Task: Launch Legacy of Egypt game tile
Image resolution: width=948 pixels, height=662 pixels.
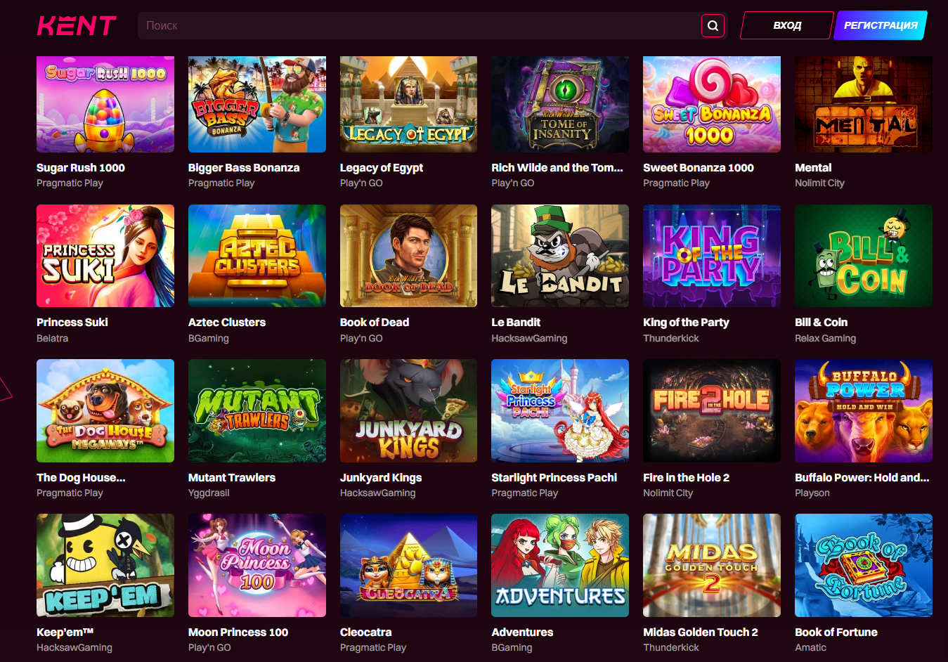Action: 408,104
